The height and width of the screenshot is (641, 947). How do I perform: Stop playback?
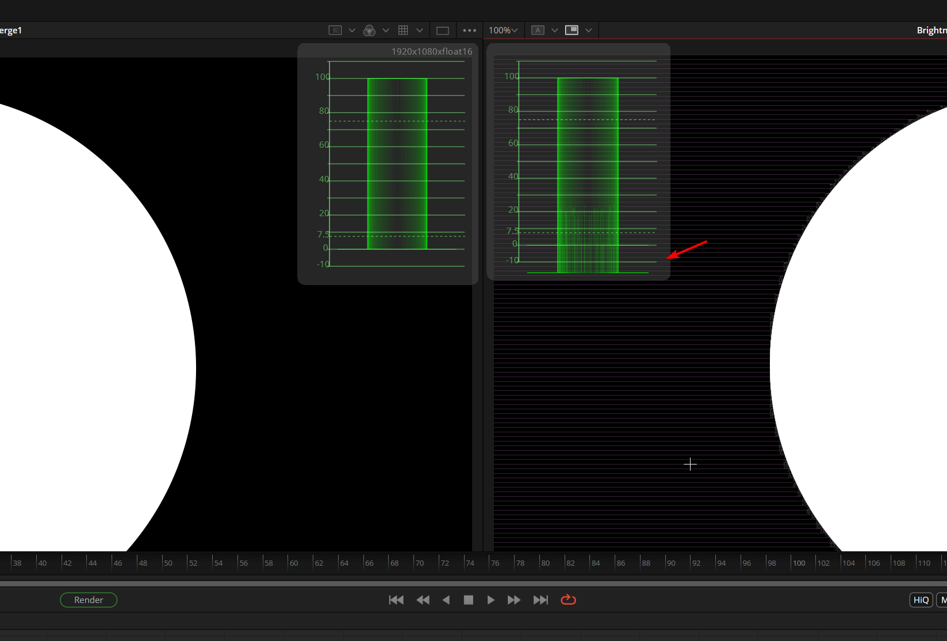[469, 600]
